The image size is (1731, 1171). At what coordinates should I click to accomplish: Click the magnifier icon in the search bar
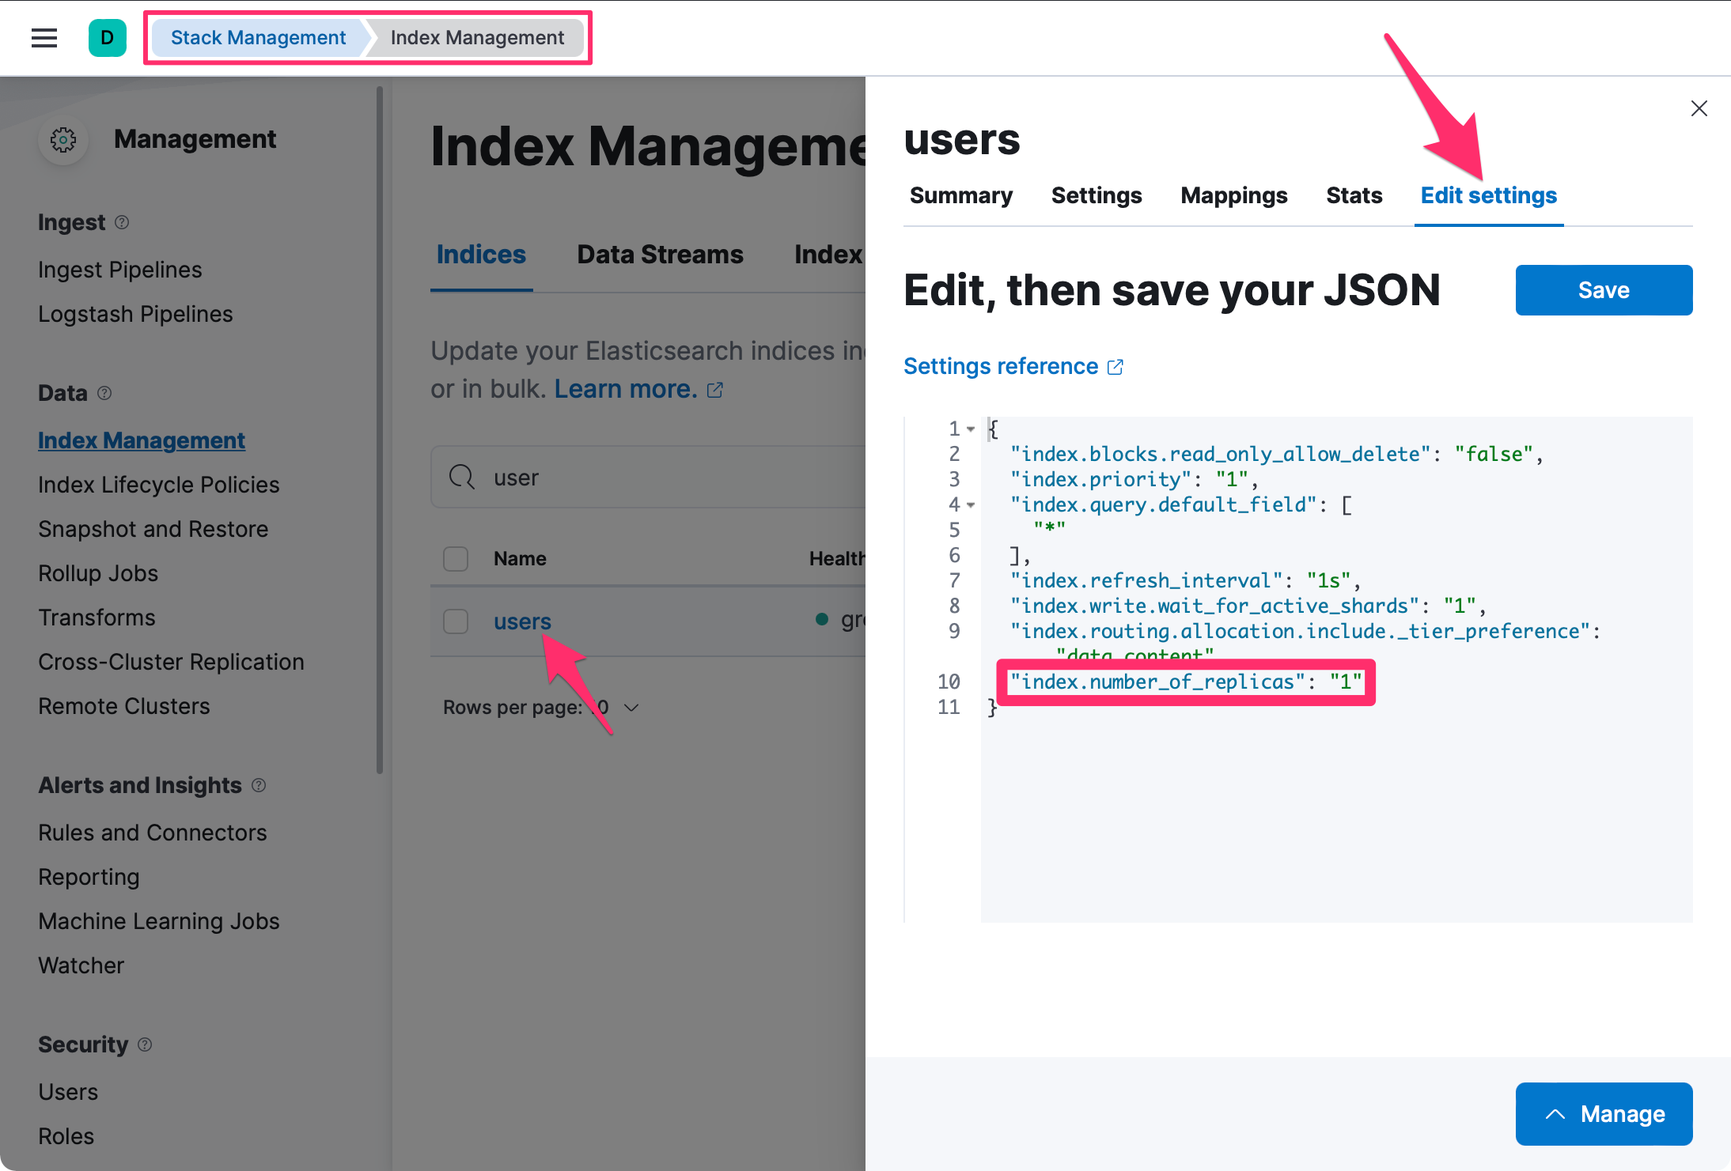point(462,477)
